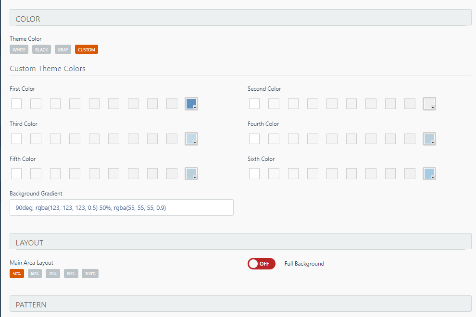Select the GRAY theme color option
The height and width of the screenshot is (317, 476).
(x=63, y=49)
